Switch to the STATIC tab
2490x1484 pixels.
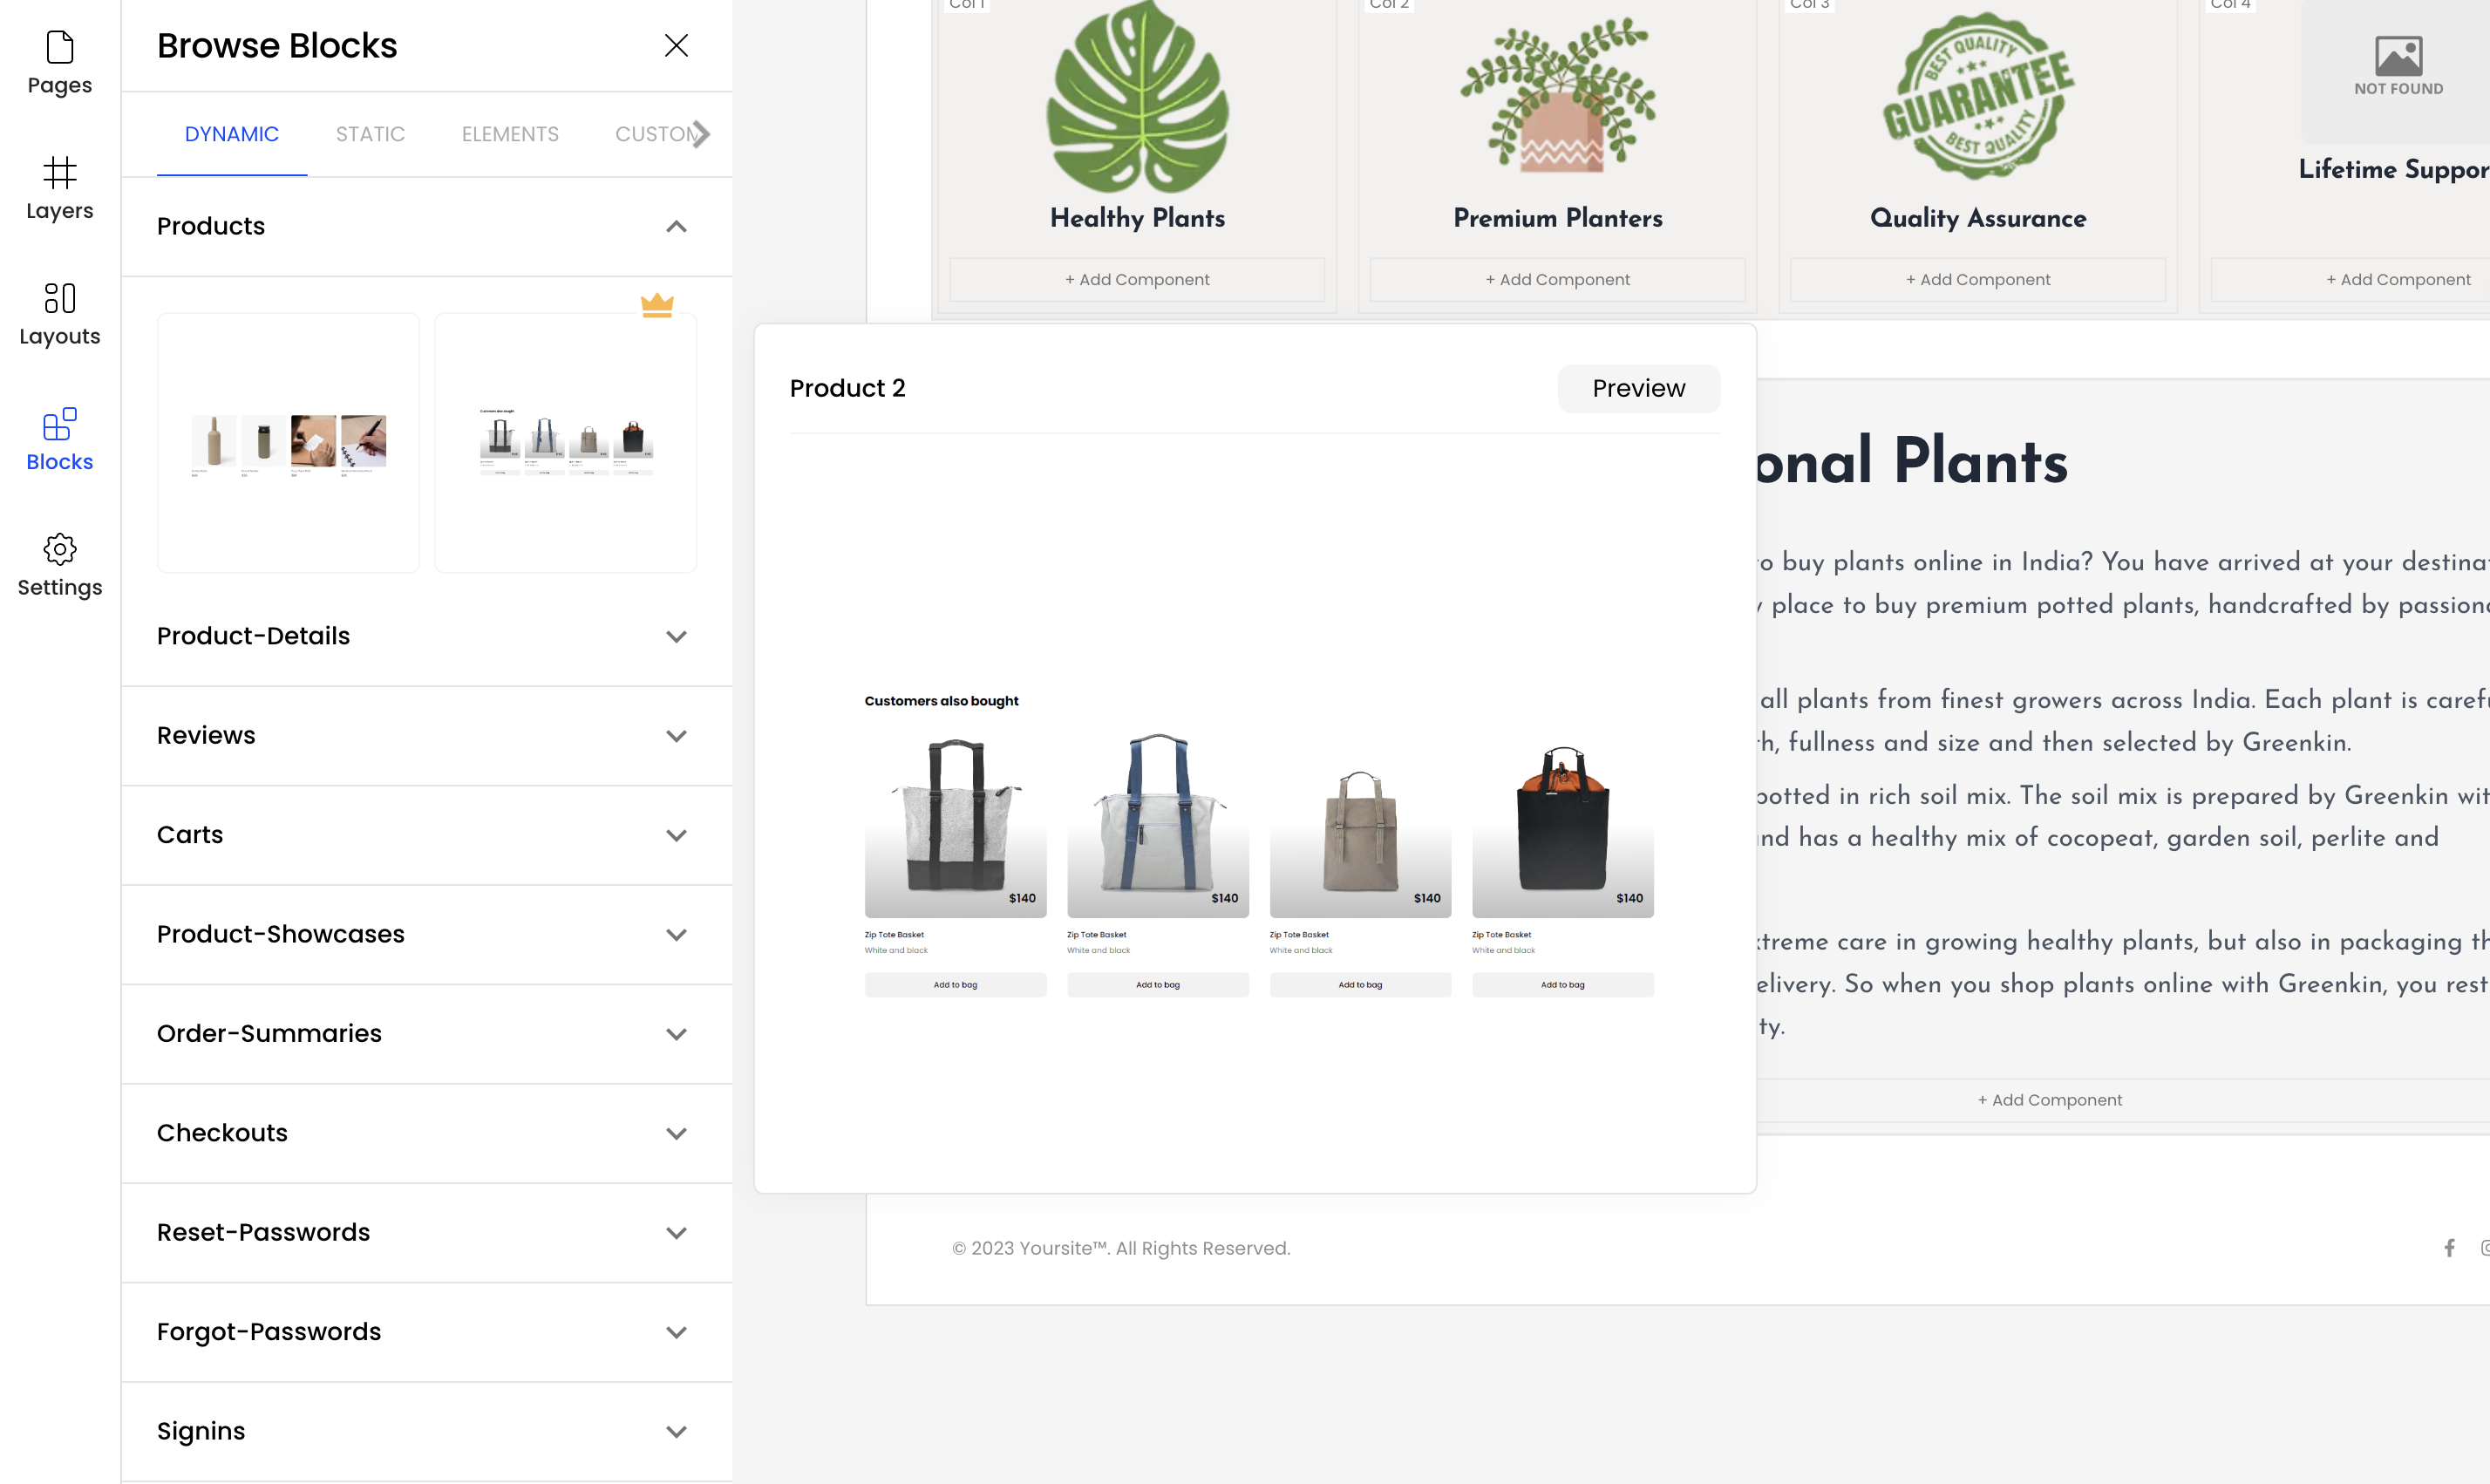tap(370, 133)
